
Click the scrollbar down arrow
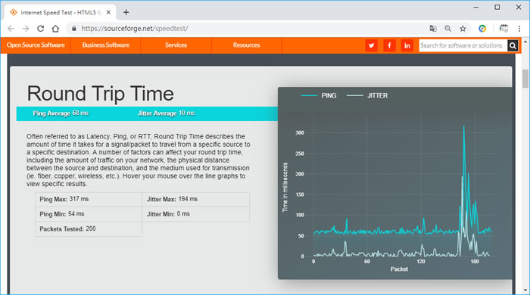(525, 290)
